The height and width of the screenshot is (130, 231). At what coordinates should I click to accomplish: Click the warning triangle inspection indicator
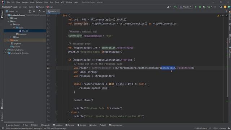click(219, 16)
